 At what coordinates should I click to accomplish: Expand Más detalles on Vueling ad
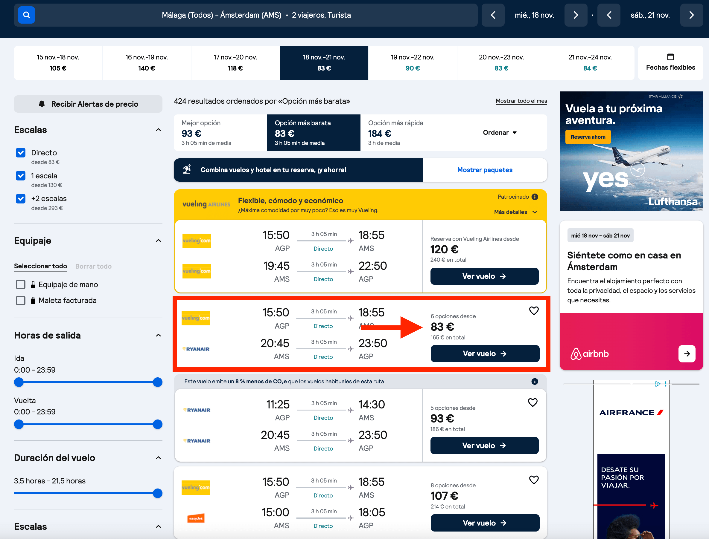coord(516,212)
